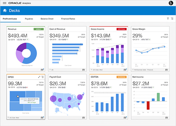
Task: Open comments icon on EBITDA card
Action: [x=125, y=118]
